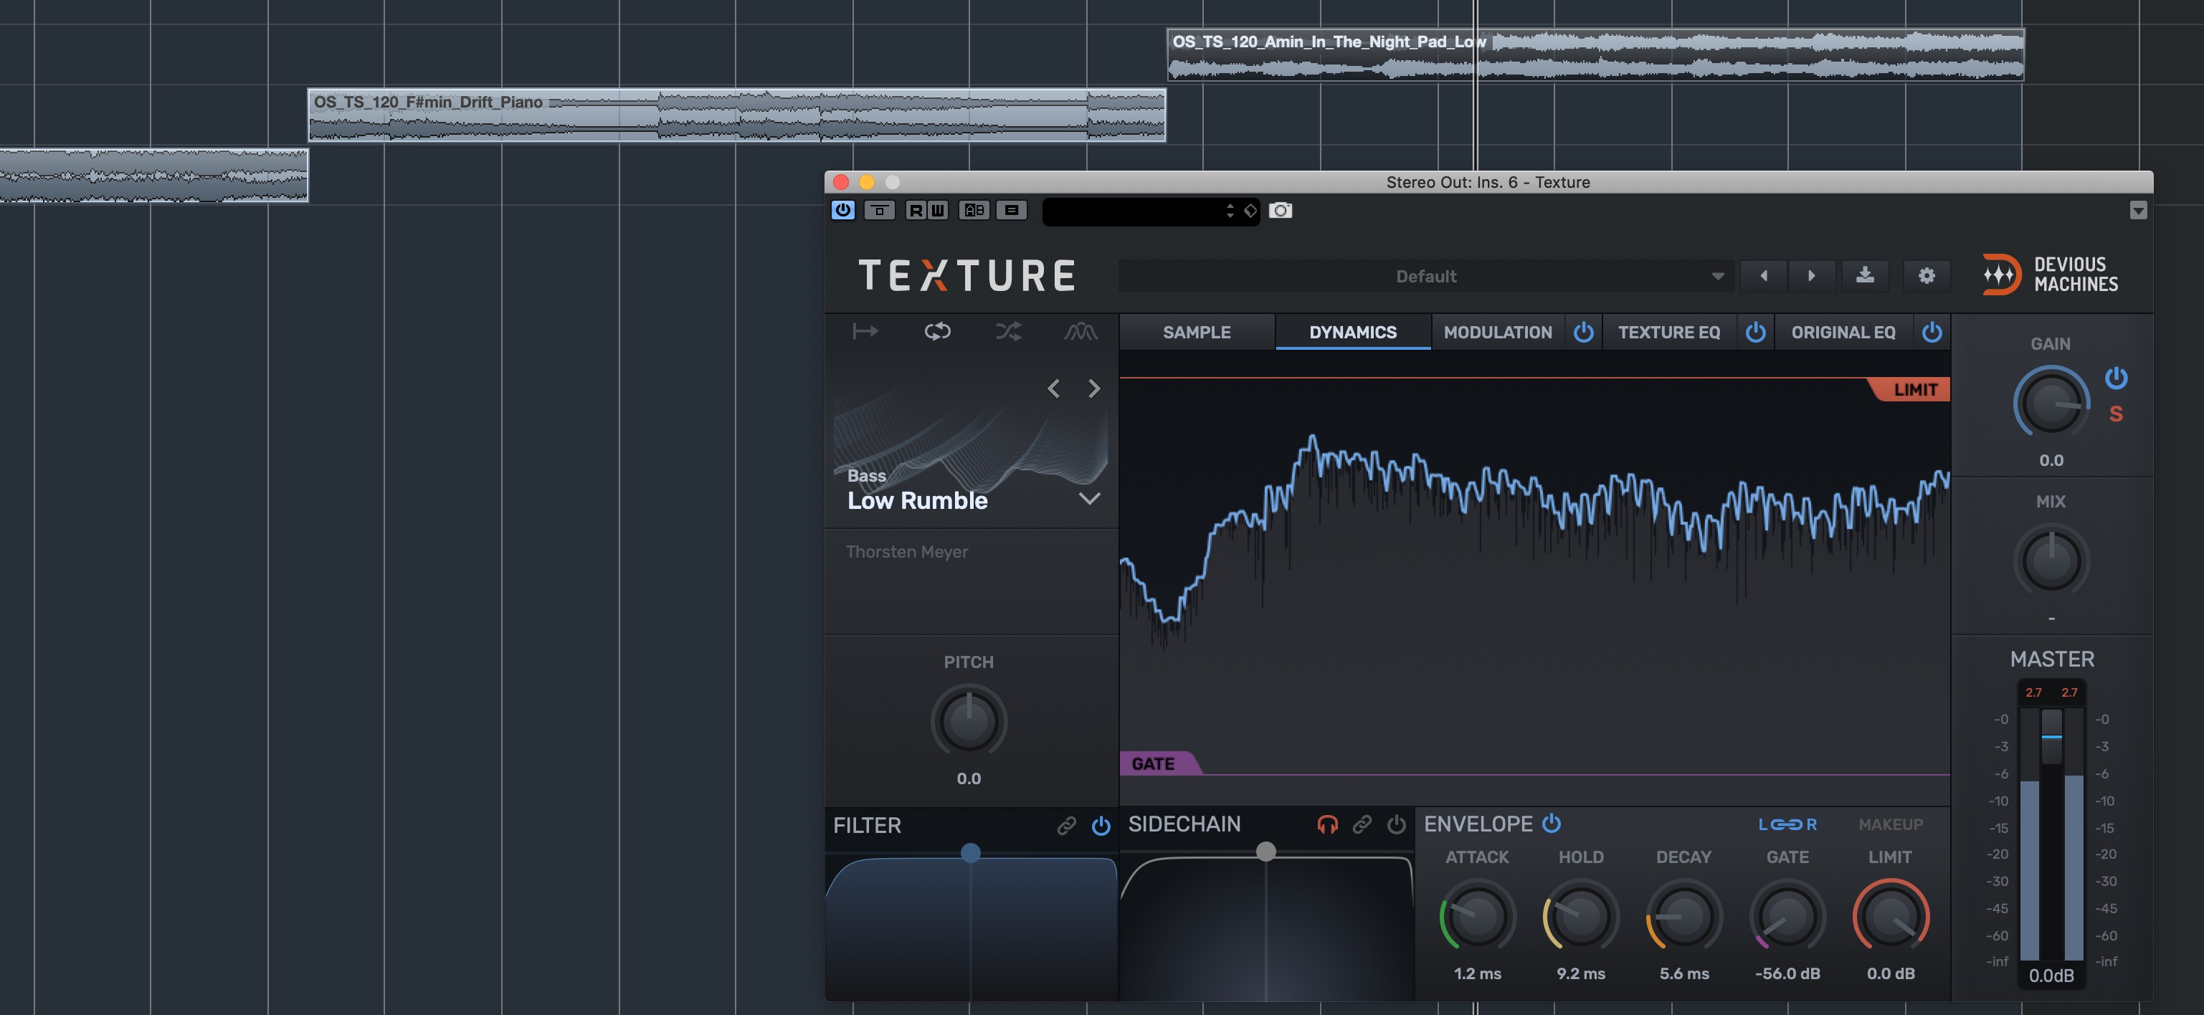Enable solo S button near GAIN
The height and width of the screenshot is (1015, 2204).
[2116, 415]
